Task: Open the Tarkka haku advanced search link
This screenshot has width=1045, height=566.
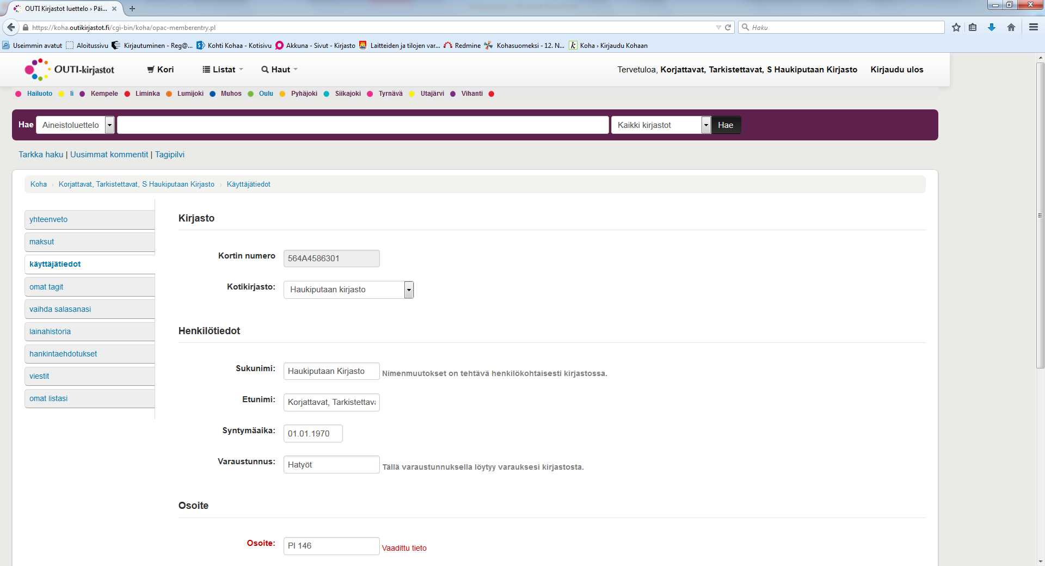Action: (x=41, y=155)
